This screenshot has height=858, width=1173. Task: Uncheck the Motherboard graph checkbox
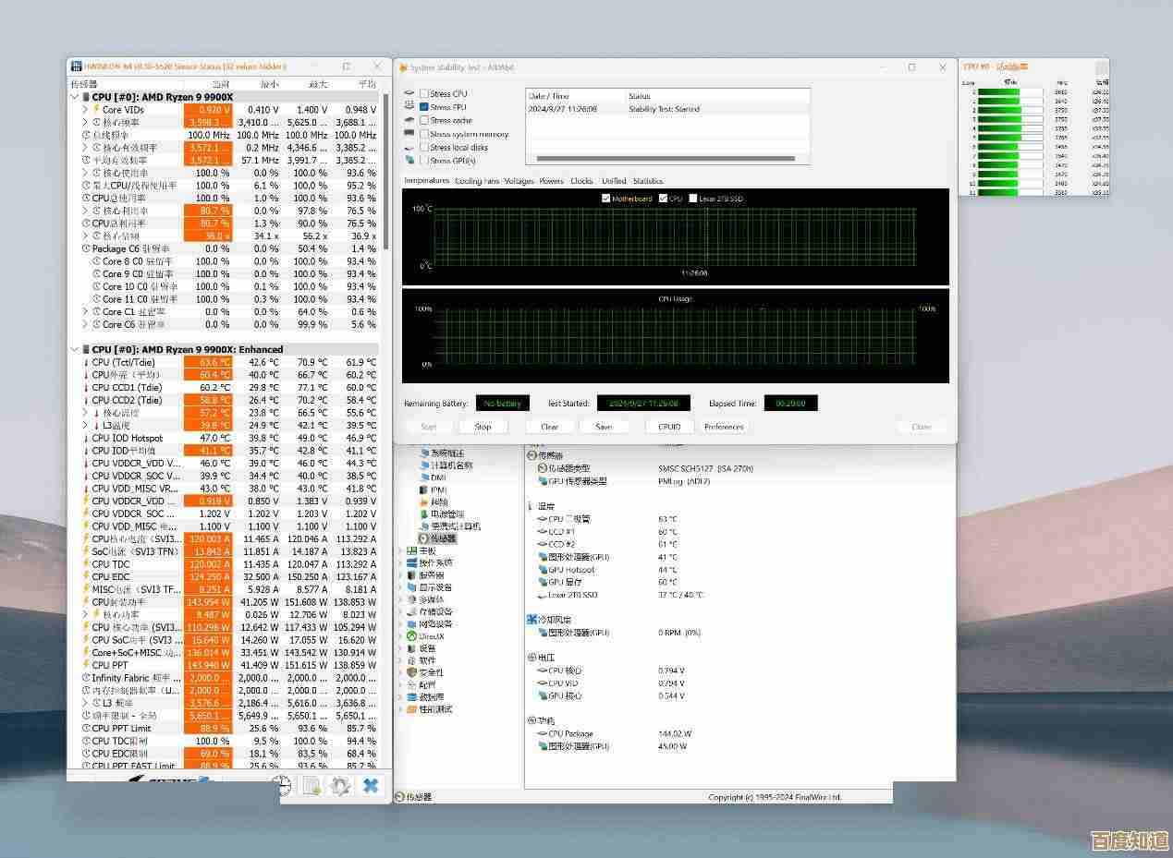(607, 198)
